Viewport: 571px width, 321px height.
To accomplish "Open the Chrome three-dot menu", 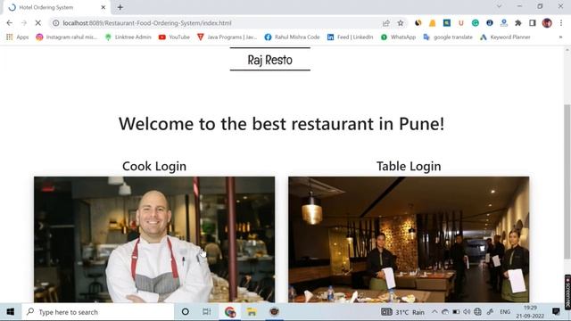I will tap(561, 23).
